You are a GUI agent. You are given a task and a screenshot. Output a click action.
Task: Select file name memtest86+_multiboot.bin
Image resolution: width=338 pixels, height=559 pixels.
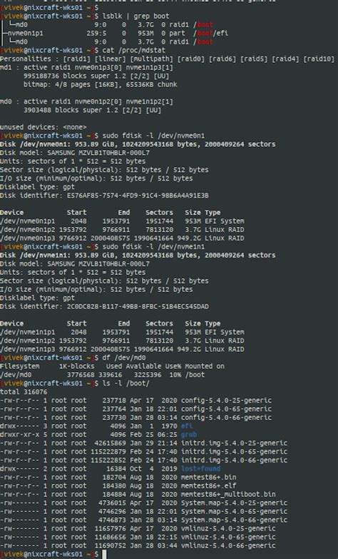(228, 495)
